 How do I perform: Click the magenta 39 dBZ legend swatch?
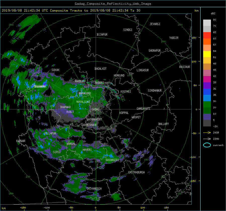[207, 79]
